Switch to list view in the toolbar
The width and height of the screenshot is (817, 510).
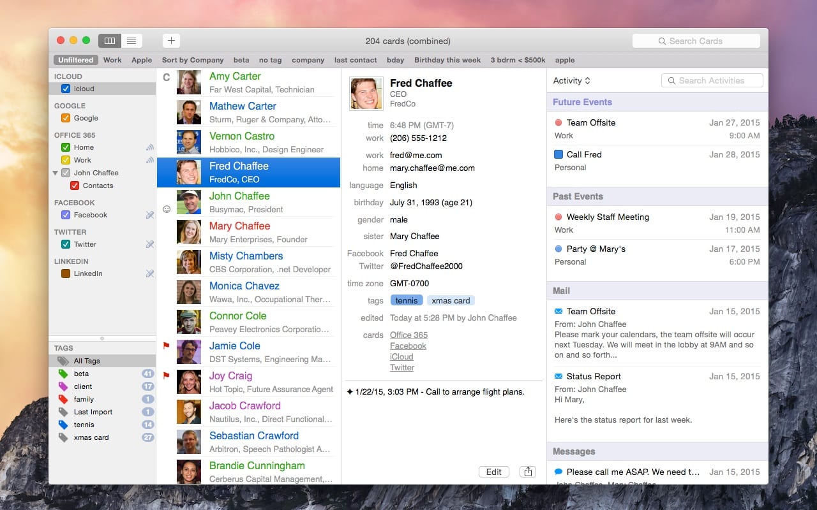click(x=131, y=40)
